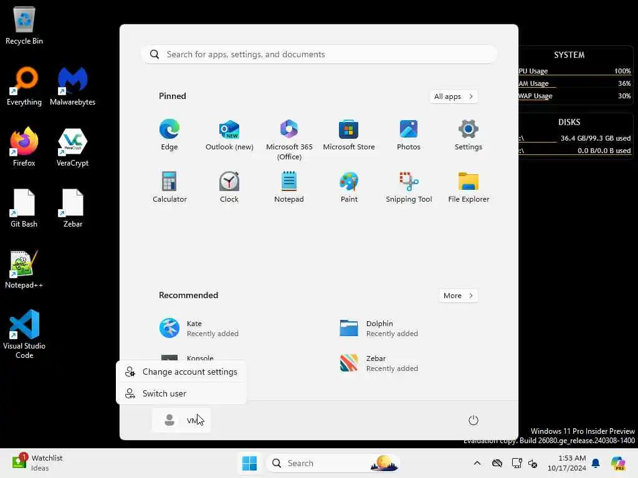The width and height of the screenshot is (638, 478).
Task: Expand All apps list
Action: click(x=454, y=96)
